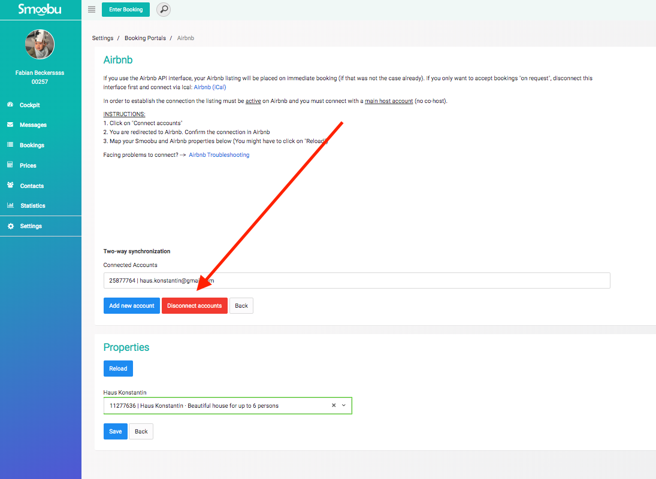Go to Settings breadcrumb
Viewport: 656px width, 479px height.
click(x=102, y=38)
